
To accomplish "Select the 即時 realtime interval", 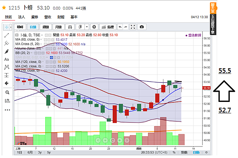I will click(20, 27).
